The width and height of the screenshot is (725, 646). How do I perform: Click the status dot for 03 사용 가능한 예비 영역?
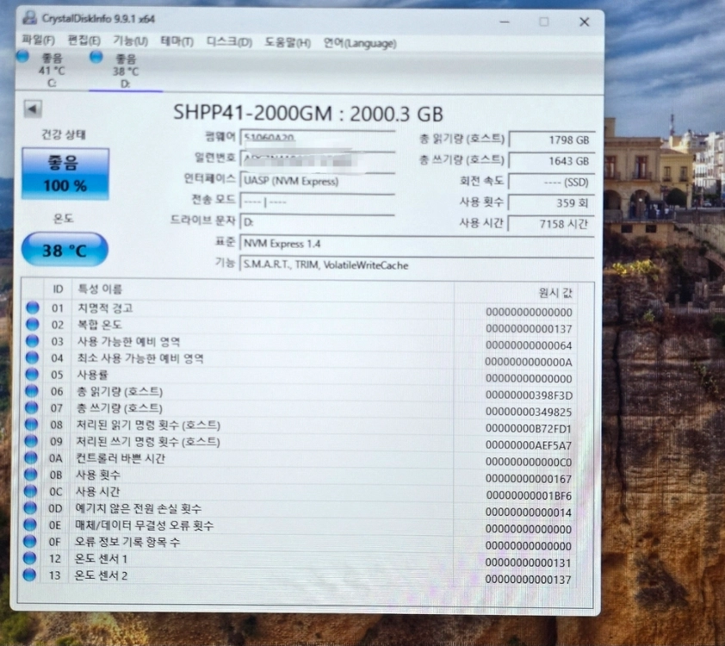32,341
